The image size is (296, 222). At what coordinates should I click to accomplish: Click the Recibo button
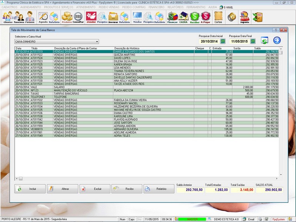click(x=127, y=189)
